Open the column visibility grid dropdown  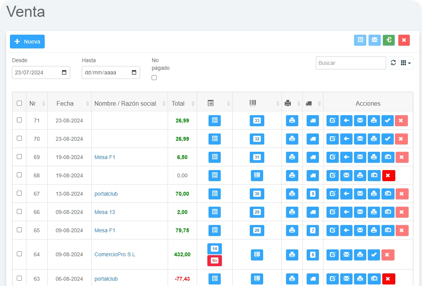(x=406, y=63)
